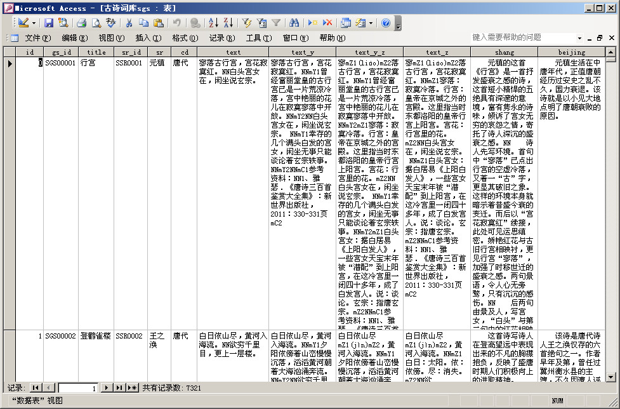This screenshot has width=620, height=409.
Task: Paste from clipboard icon
Action: [x=158, y=23]
